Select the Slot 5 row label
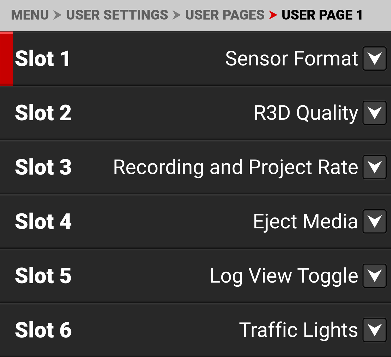The width and height of the screenshot is (391, 357). click(x=43, y=276)
